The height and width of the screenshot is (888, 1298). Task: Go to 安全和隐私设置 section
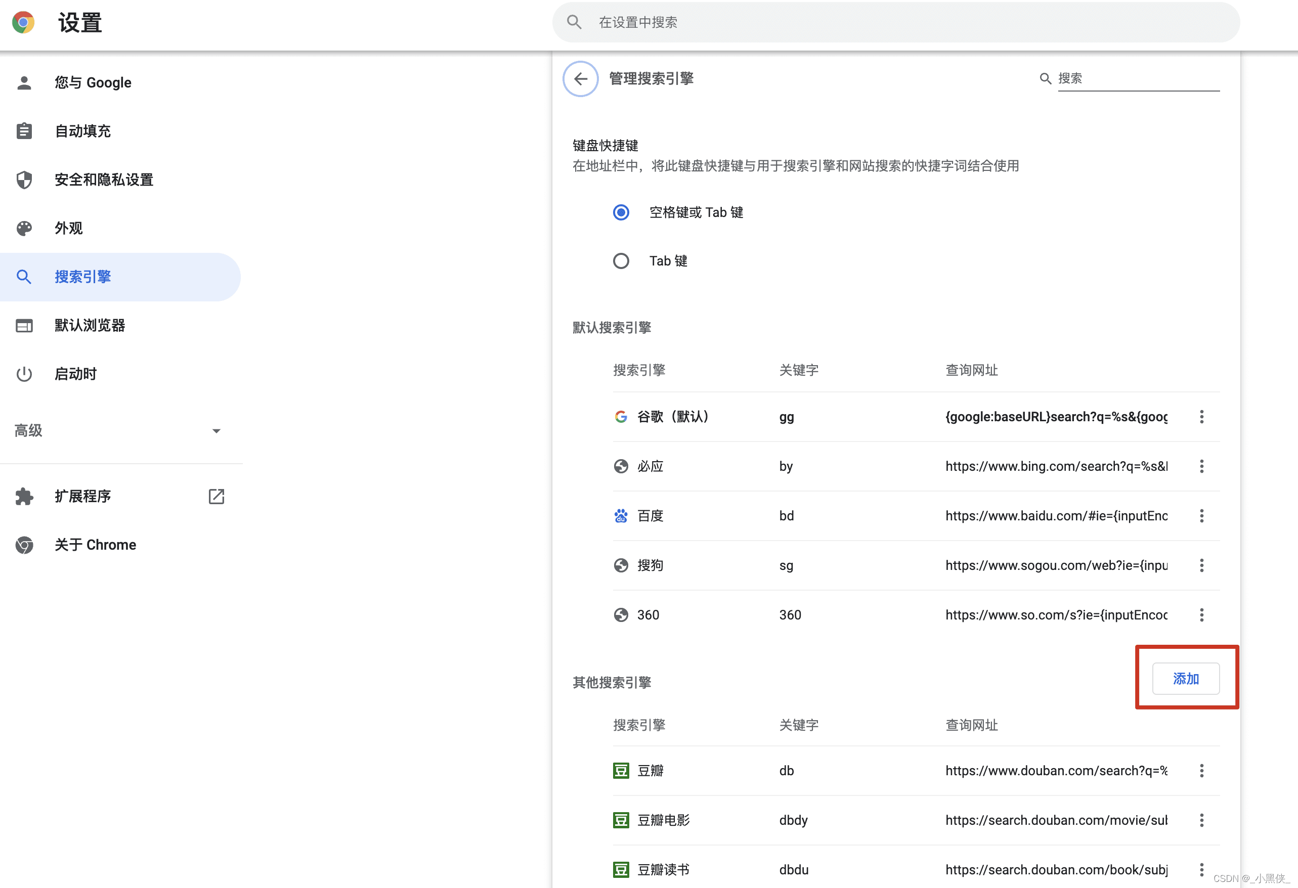click(120, 180)
